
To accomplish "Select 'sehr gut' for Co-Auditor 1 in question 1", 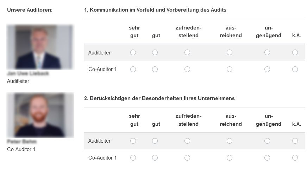I will 133,69.
